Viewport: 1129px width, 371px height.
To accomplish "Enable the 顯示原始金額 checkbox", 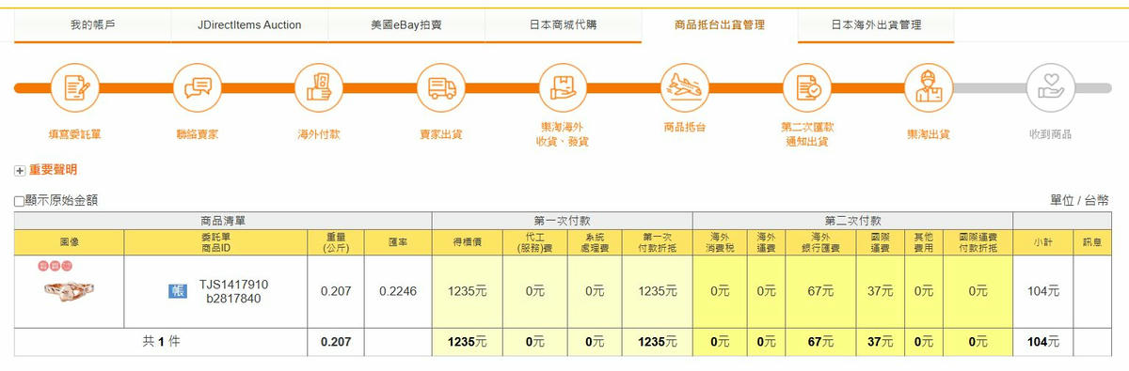I will [x=20, y=201].
